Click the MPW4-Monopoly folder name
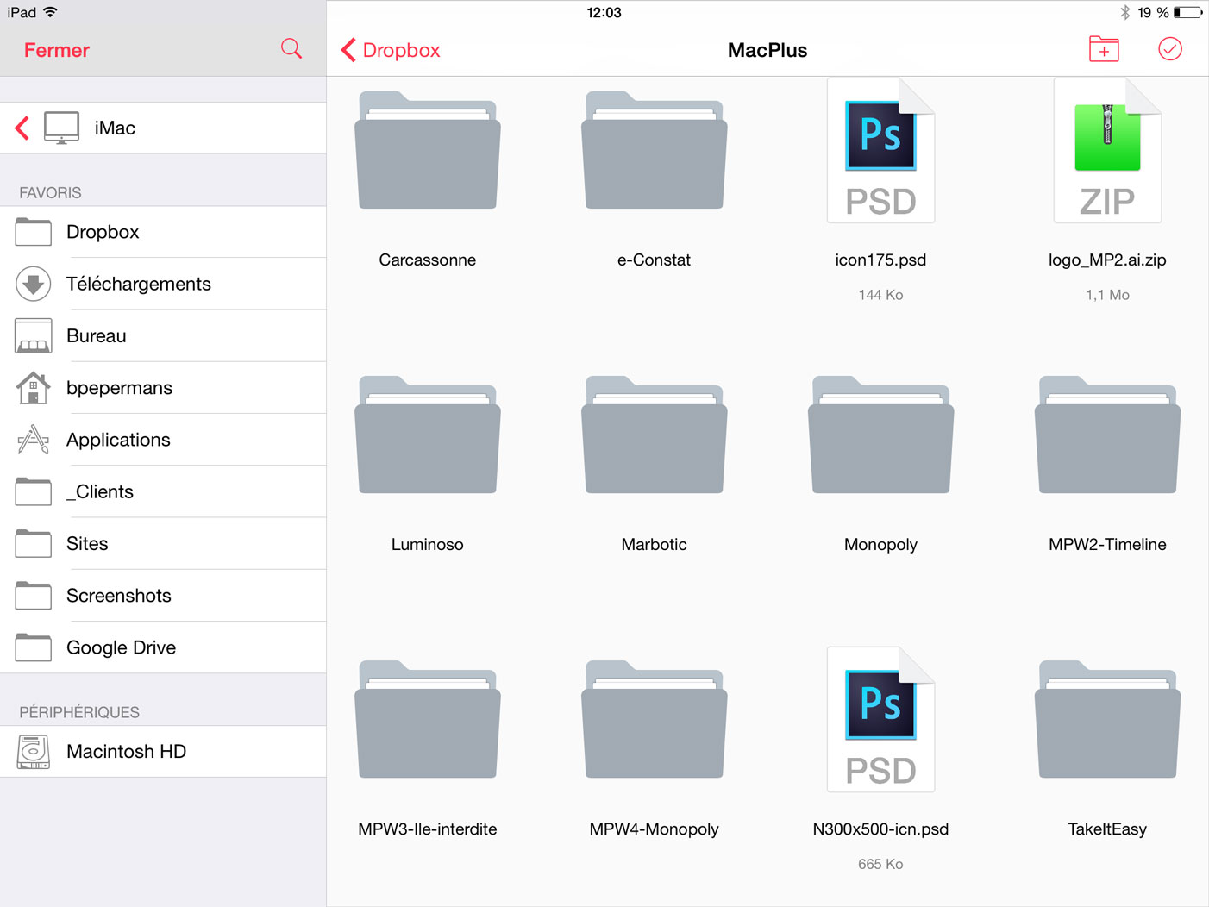 tap(655, 829)
